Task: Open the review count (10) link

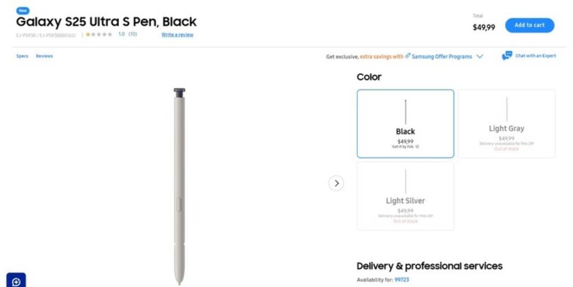Action: point(133,35)
